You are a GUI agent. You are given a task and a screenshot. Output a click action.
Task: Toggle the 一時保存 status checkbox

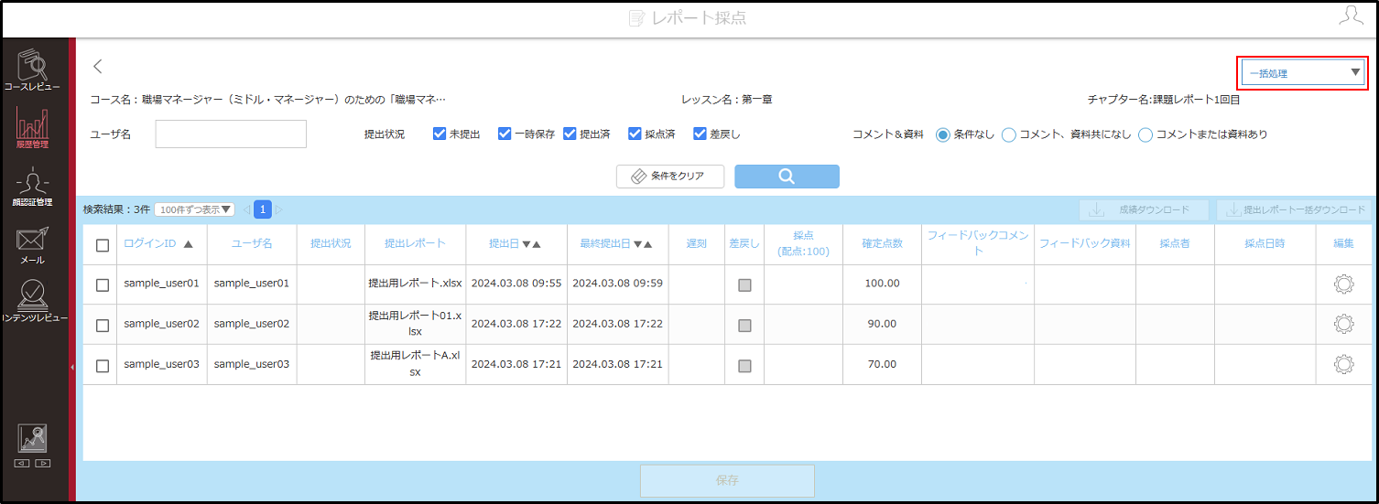pyautogui.click(x=505, y=134)
